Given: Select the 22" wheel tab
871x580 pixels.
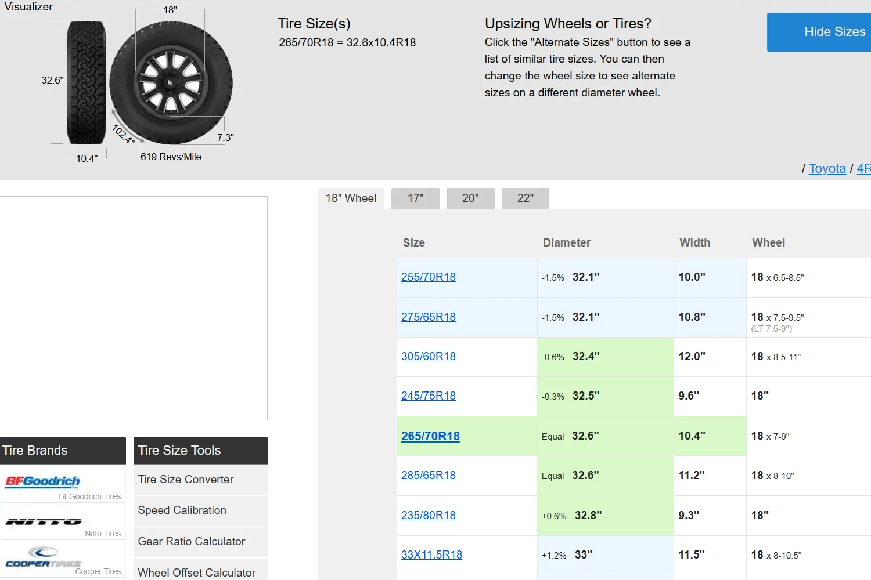Looking at the screenshot, I should point(525,198).
